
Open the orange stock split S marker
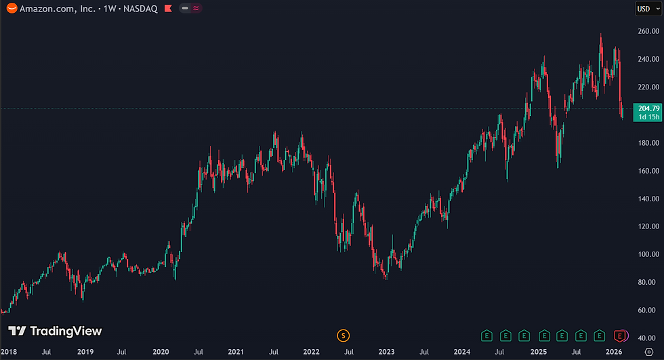[343, 336]
